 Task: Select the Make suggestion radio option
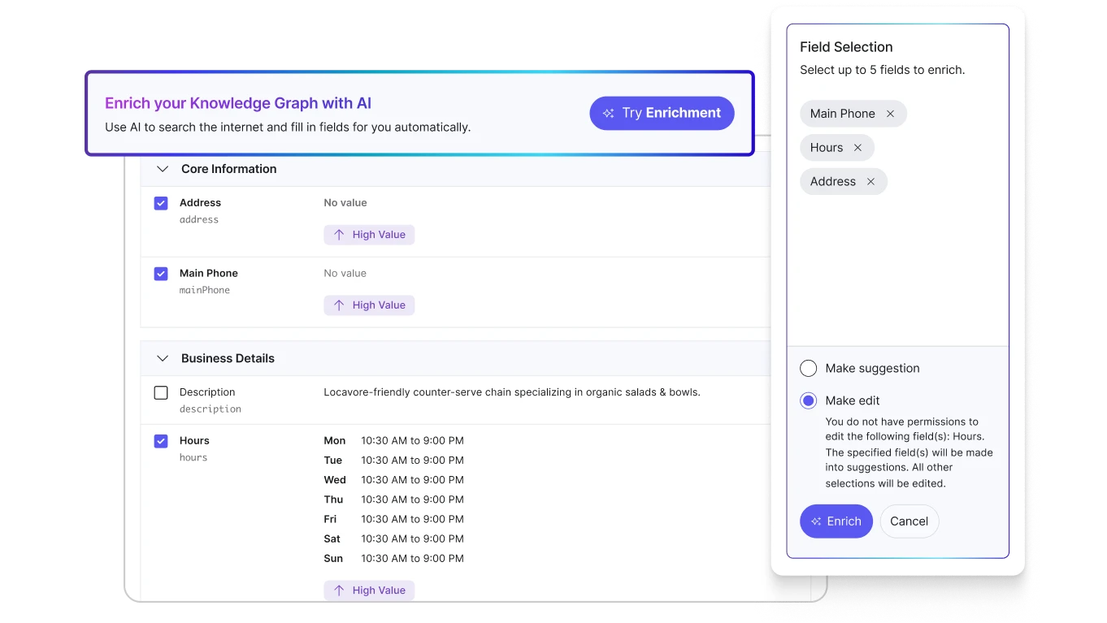[x=808, y=369]
